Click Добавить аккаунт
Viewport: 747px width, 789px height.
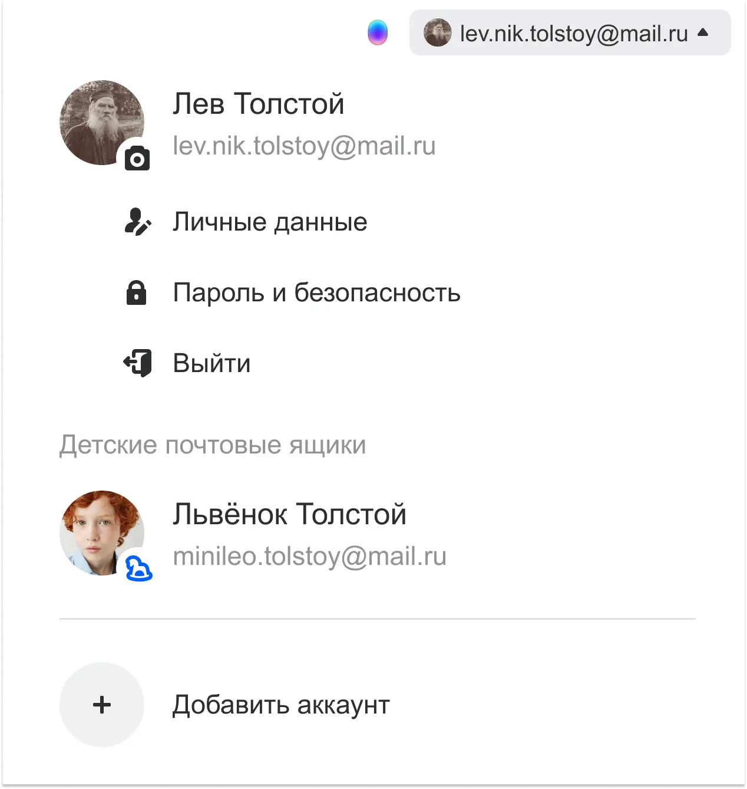[x=281, y=705]
